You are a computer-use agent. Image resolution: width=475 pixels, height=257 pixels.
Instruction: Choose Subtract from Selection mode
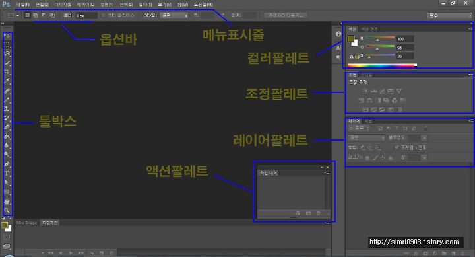(x=44, y=15)
